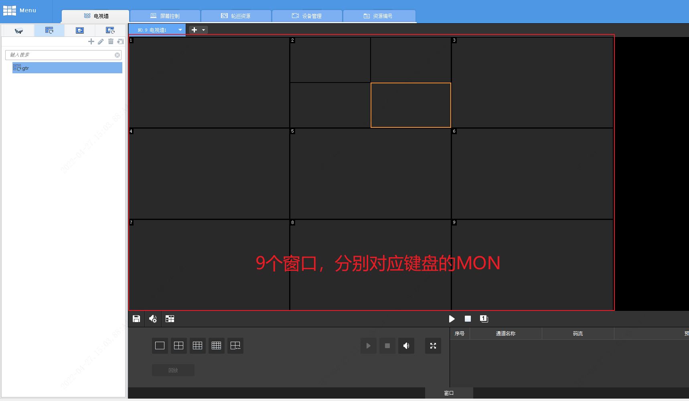The height and width of the screenshot is (401, 689).
Task: Delete the selected sidebar item
Action: (x=111, y=42)
